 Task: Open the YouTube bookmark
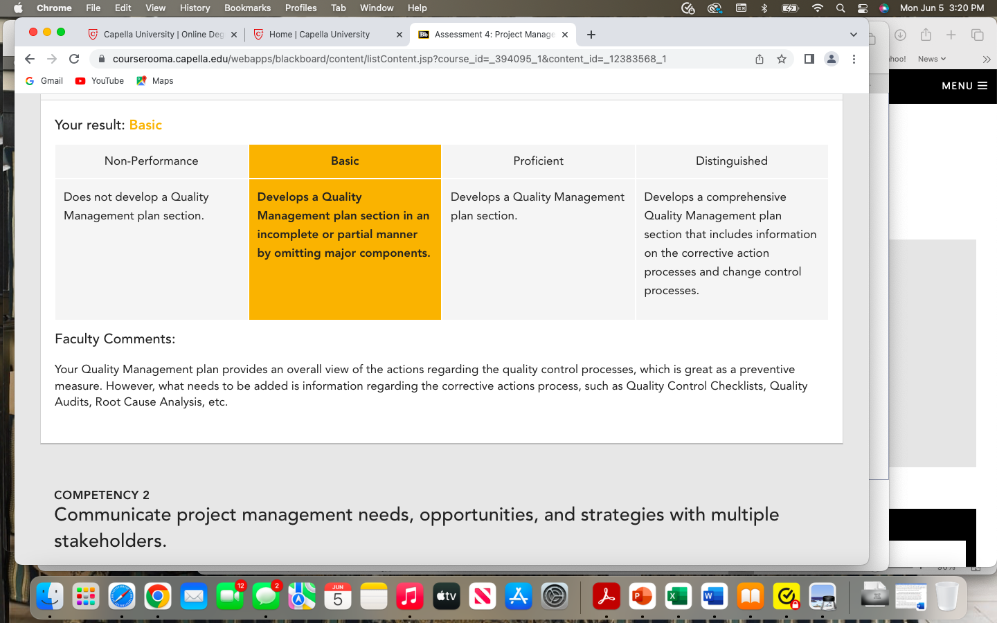(100, 81)
